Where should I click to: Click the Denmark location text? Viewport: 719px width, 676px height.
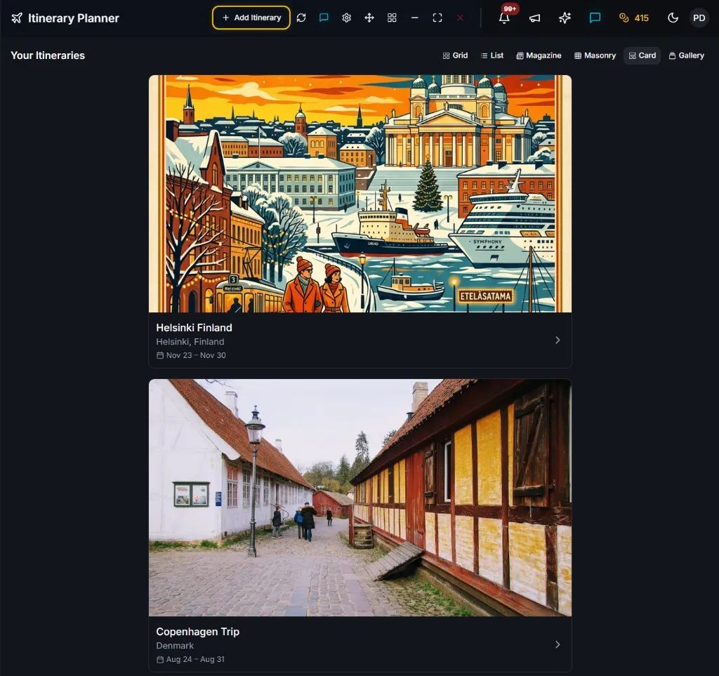pyautogui.click(x=175, y=645)
